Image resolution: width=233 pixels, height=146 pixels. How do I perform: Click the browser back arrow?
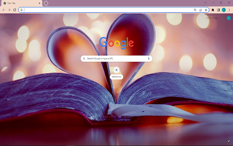pos(4,10)
